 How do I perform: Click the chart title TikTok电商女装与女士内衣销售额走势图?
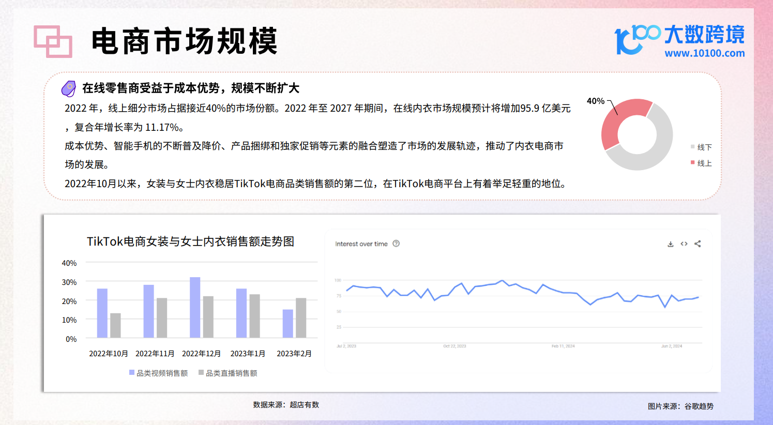(190, 241)
